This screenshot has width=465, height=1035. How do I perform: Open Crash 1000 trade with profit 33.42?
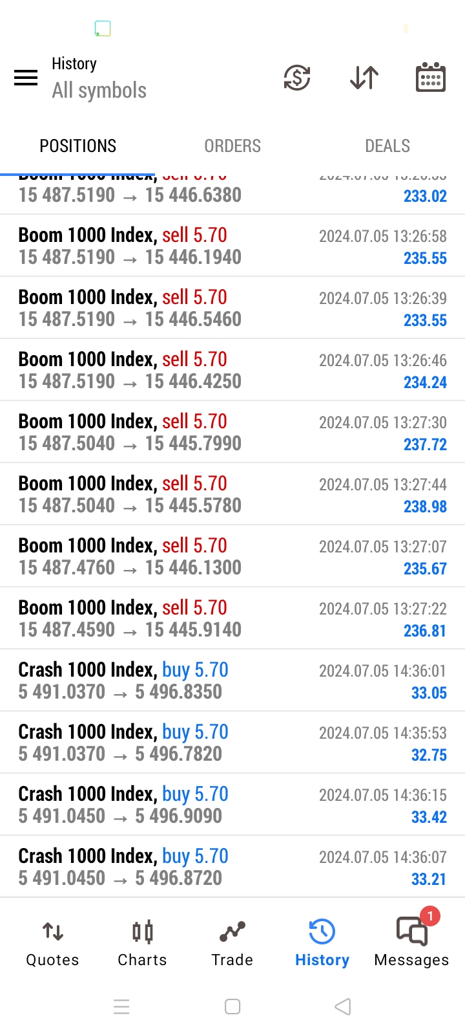[232, 805]
